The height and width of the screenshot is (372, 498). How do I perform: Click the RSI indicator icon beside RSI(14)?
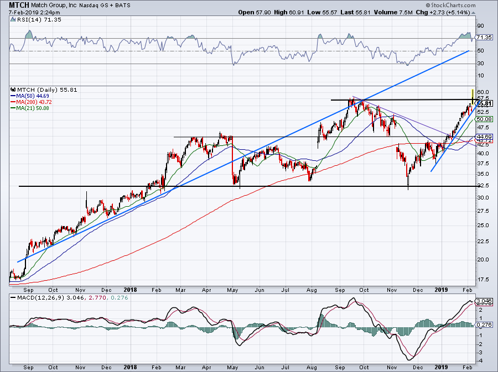point(13,20)
